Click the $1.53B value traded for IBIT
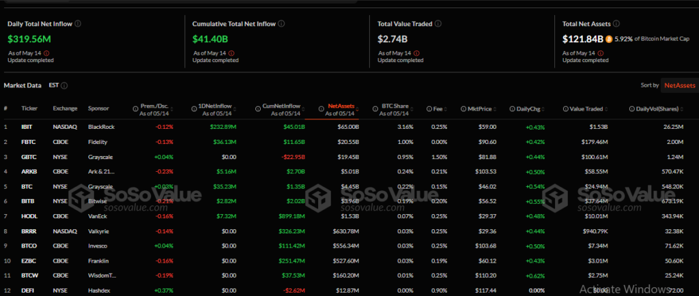The height and width of the screenshot is (296, 699). pos(598,127)
